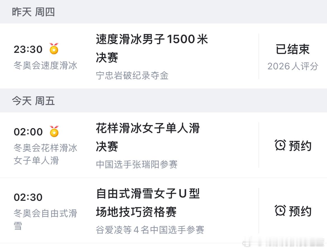Viewport: 327px width, 250px height.
Task: Click the gold medal icon next to 02:00
Action: (54, 131)
